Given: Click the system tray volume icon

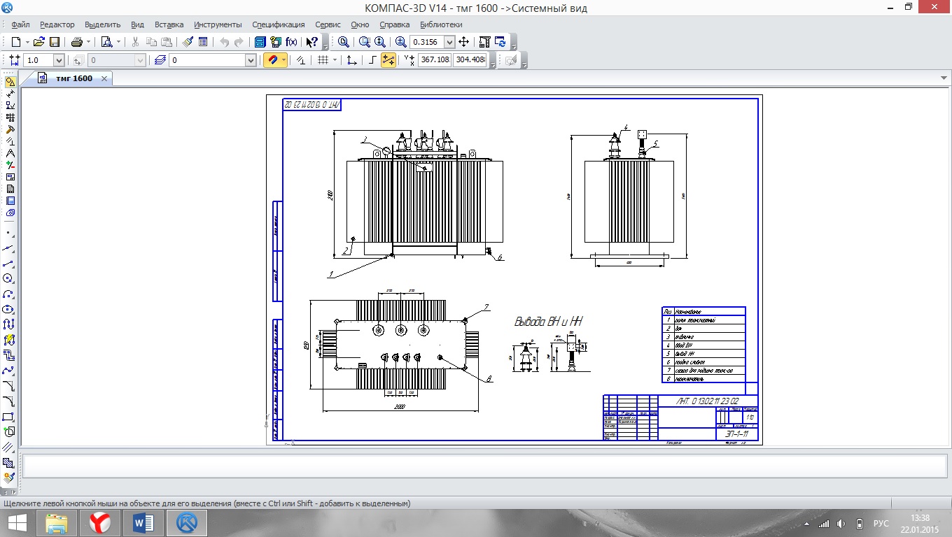Looking at the screenshot, I should coord(841,524).
